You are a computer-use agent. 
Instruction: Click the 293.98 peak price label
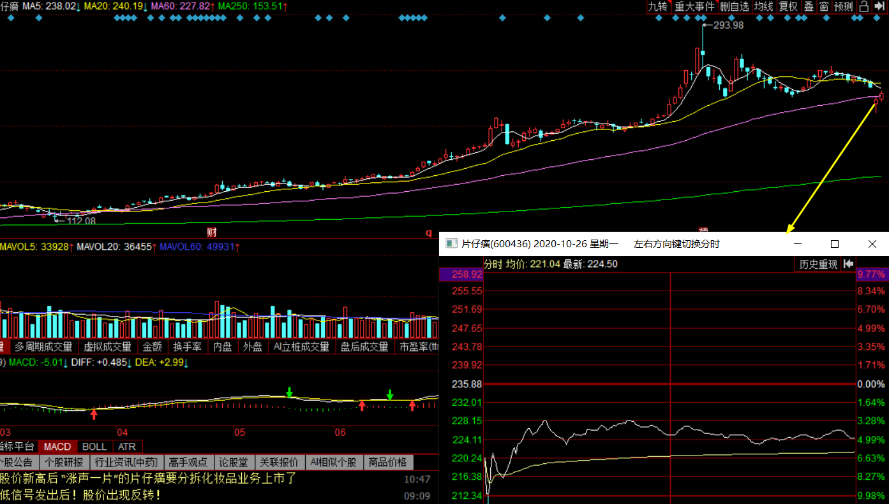click(x=728, y=25)
